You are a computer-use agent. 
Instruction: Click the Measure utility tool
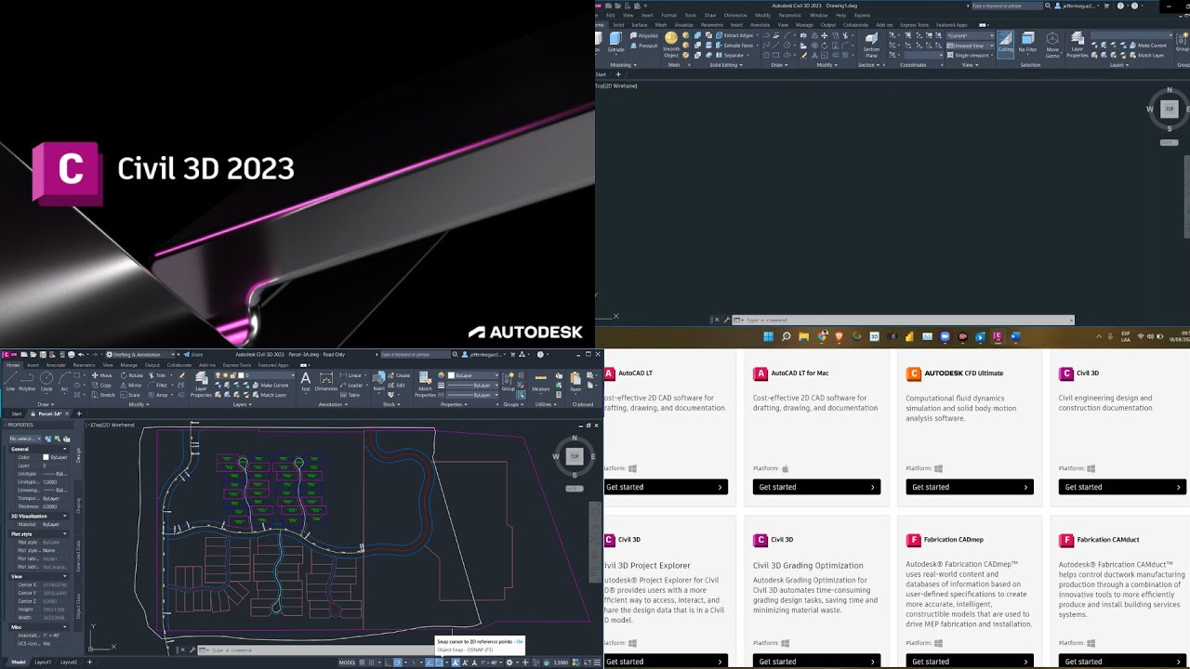[540, 382]
